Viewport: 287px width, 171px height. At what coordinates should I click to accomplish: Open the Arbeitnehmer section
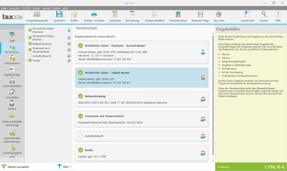(x=12, y=60)
